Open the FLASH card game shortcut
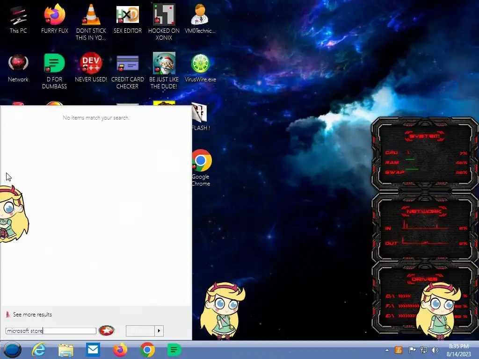The width and height of the screenshot is (479, 359). tap(200, 117)
